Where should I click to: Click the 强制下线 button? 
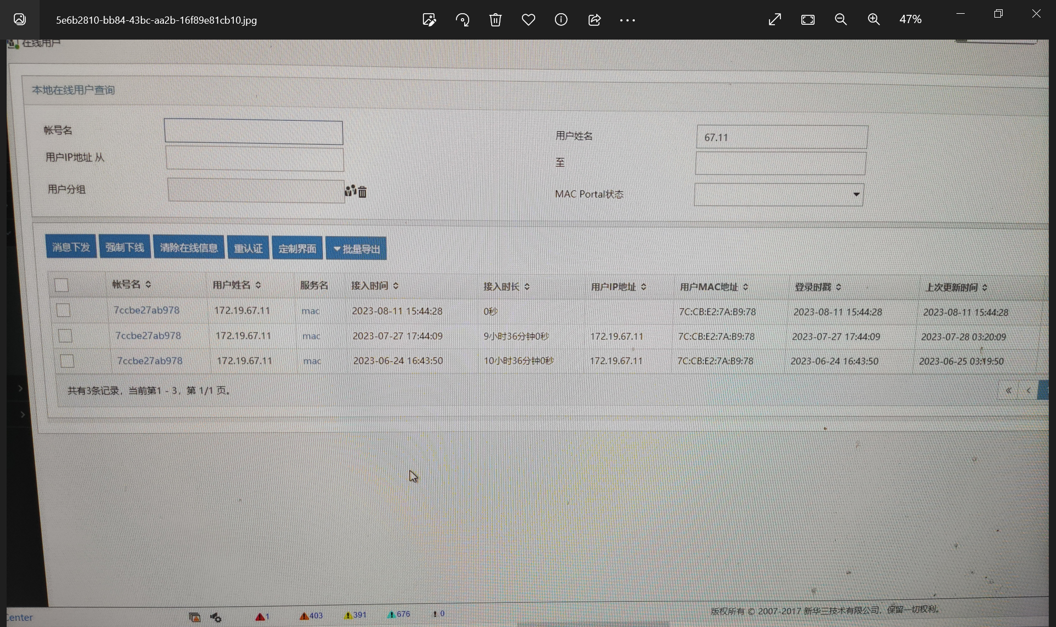[124, 248]
